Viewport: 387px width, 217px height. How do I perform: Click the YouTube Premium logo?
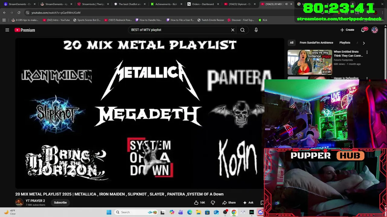click(x=25, y=30)
